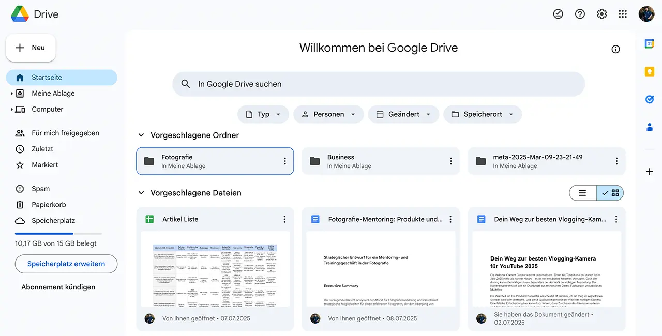
Task: Click the Neu button
Action: [31, 48]
